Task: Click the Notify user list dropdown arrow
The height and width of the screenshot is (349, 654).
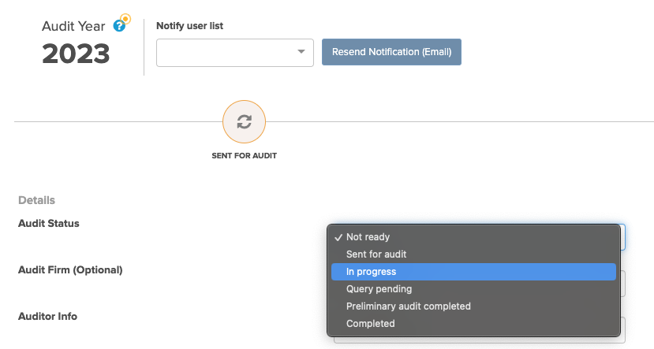Action: click(x=301, y=52)
